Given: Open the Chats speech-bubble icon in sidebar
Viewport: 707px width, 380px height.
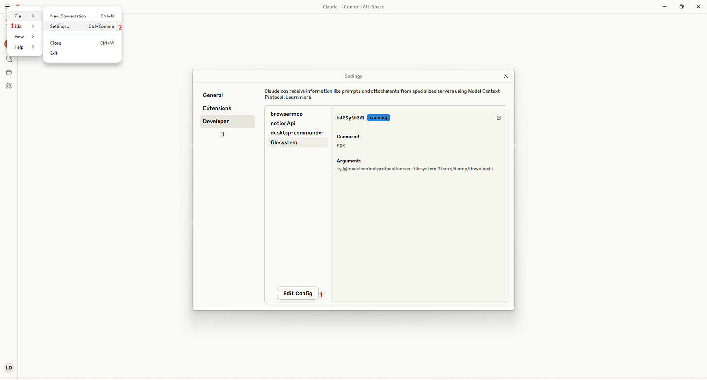Looking at the screenshot, I should pos(9,59).
